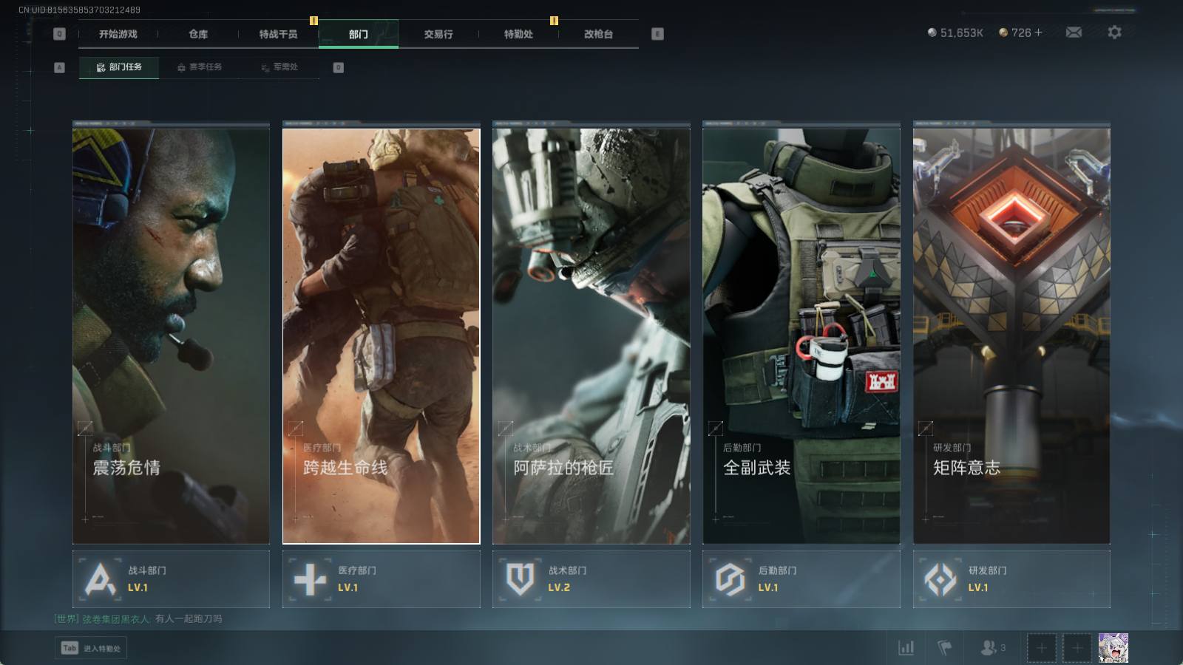The image size is (1183, 665).
Task: Click the silver coin icon beside 51,653K
Action: click(x=932, y=33)
